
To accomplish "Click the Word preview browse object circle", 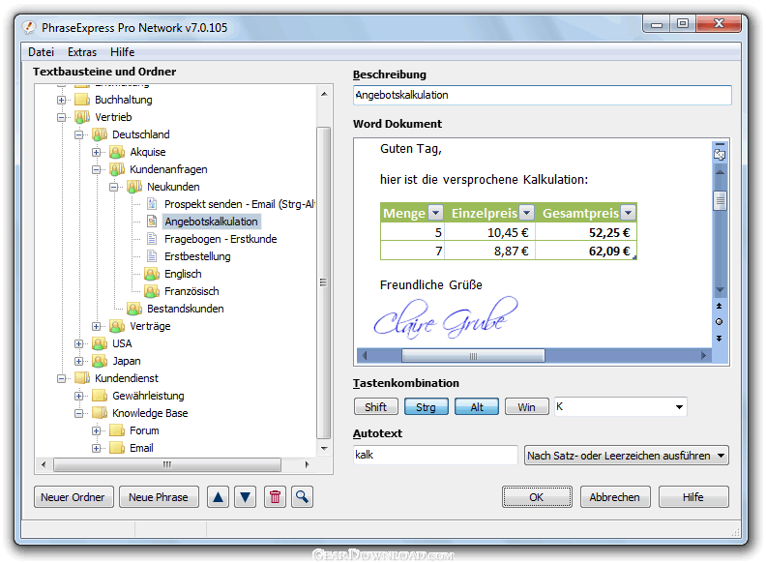I will coord(720,321).
